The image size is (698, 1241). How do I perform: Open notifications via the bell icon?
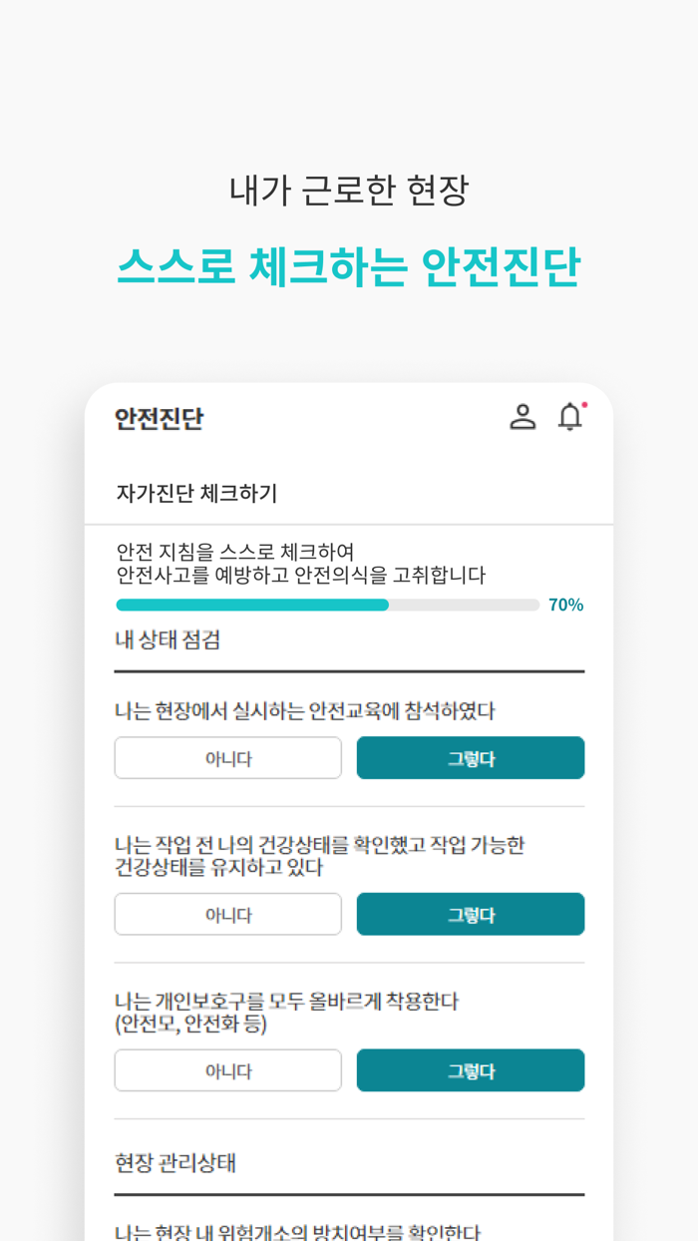pyautogui.click(x=570, y=418)
